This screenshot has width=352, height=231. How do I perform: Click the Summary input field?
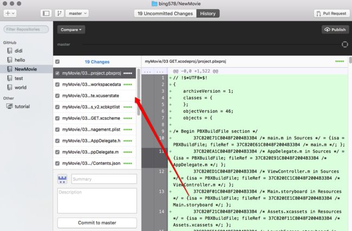(x=104, y=179)
